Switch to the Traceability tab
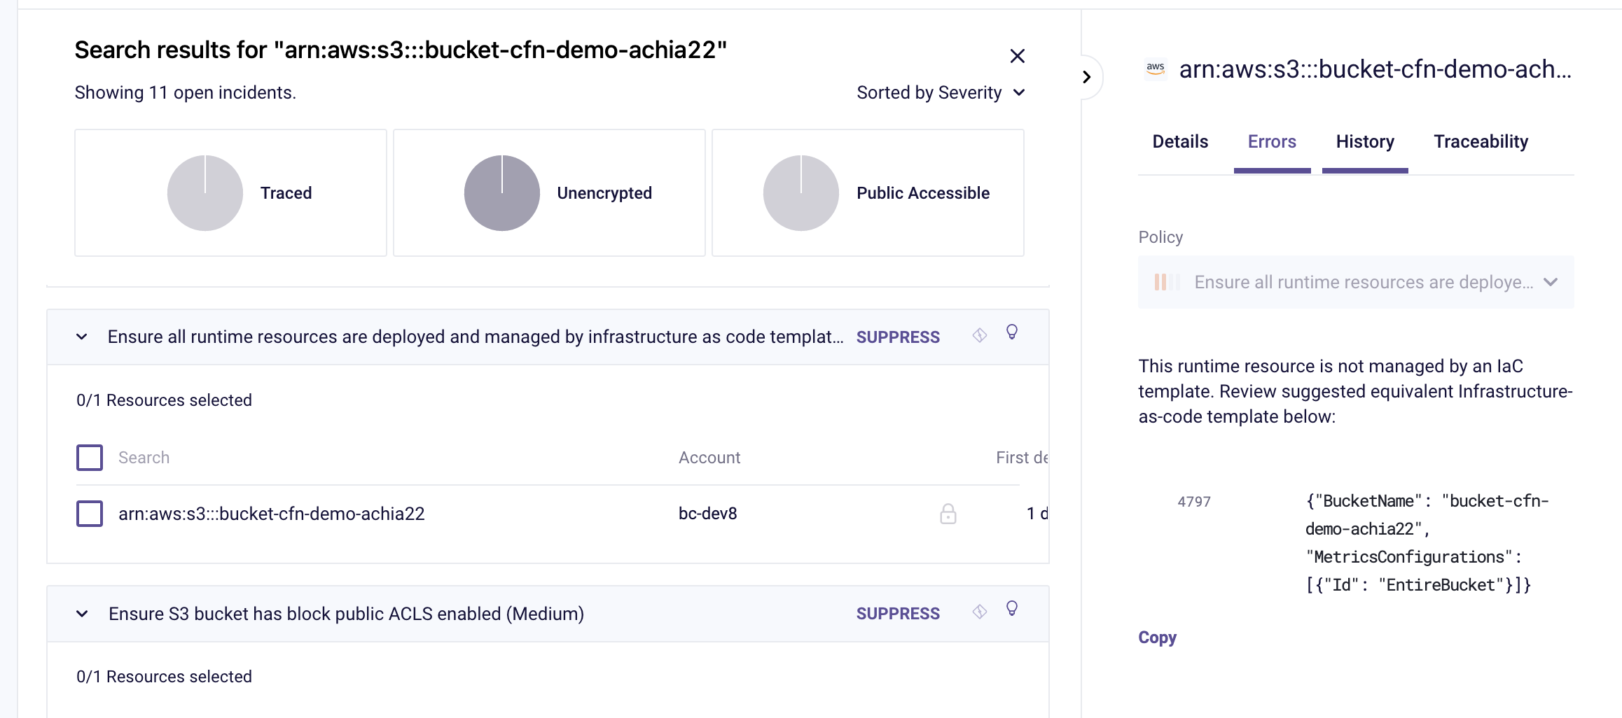Viewport: 1622px width, 718px height. [x=1481, y=141]
